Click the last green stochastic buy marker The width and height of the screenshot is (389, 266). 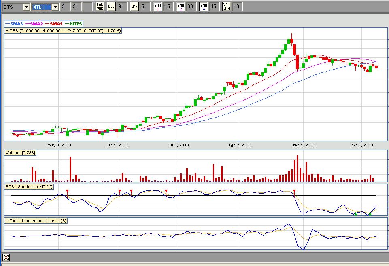[x=370, y=214]
